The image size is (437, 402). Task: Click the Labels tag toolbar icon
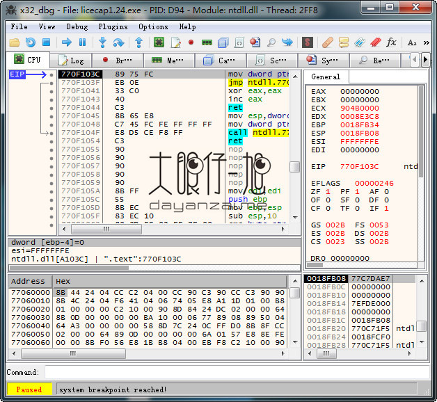click(x=360, y=42)
